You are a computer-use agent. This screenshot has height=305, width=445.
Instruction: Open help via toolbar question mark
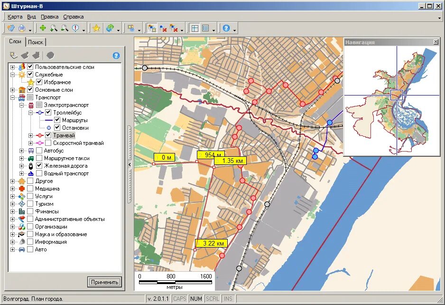(226, 28)
